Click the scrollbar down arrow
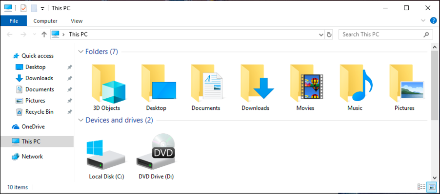The image size is (440, 194). coord(435,178)
